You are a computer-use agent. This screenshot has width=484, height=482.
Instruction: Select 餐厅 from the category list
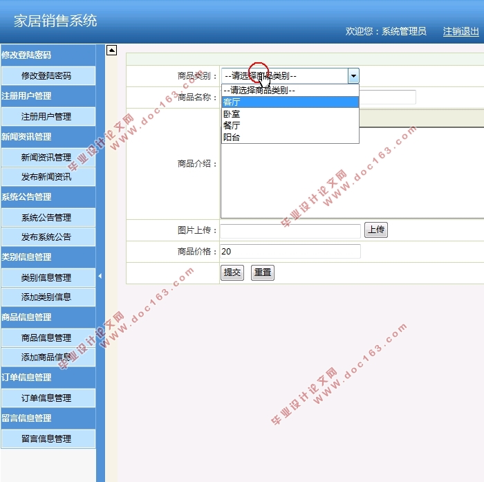pos(290,125)
